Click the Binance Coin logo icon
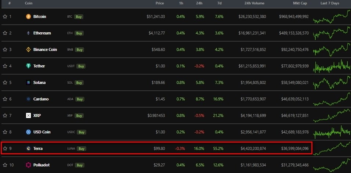 point(28,49)
